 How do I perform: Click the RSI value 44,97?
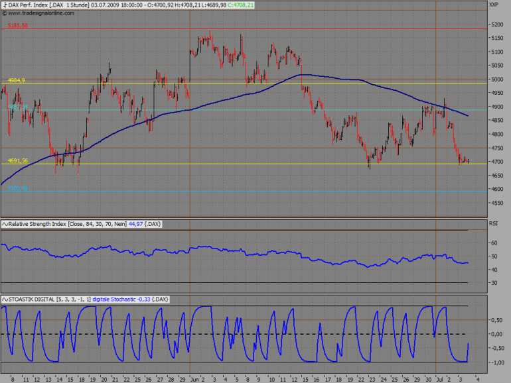[136, 224]
